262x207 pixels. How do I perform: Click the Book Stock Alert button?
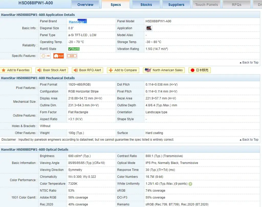pos(52,70)
